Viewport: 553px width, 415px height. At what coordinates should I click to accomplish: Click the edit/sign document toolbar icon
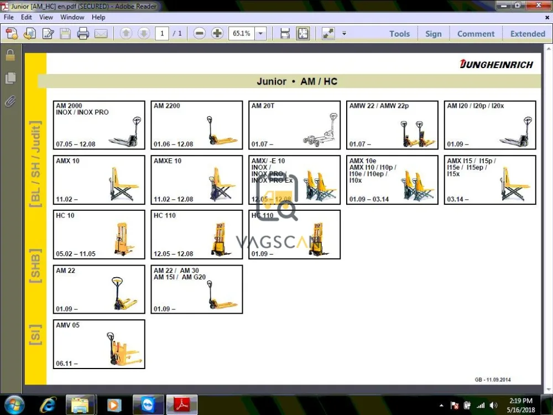click(48, 34)
